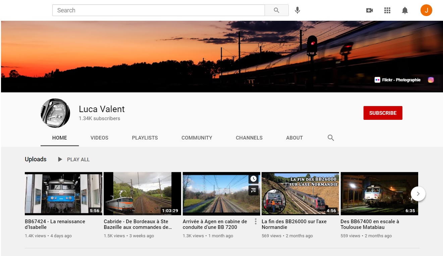Open the Arrivée à Agen video options menu
443x256 pixels.
click(256, 222)
